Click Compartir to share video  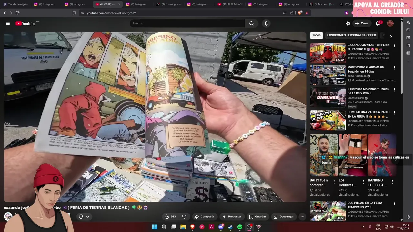(204, 217)
